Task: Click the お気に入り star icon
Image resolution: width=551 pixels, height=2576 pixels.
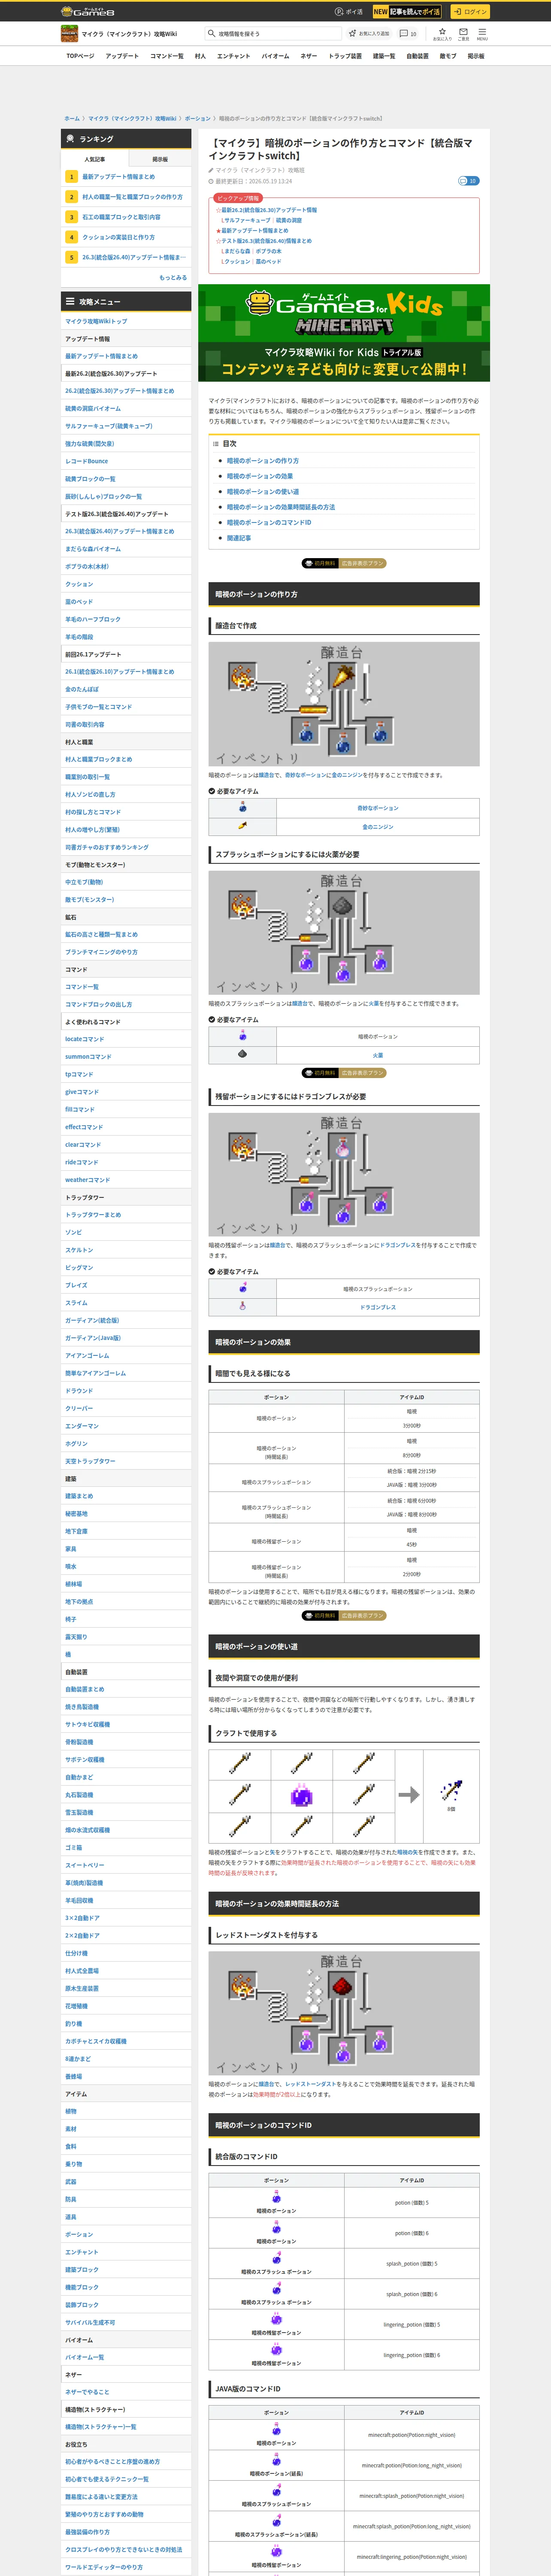Action: pos(442,34)
